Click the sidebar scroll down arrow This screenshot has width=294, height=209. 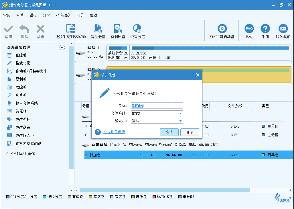71,190
